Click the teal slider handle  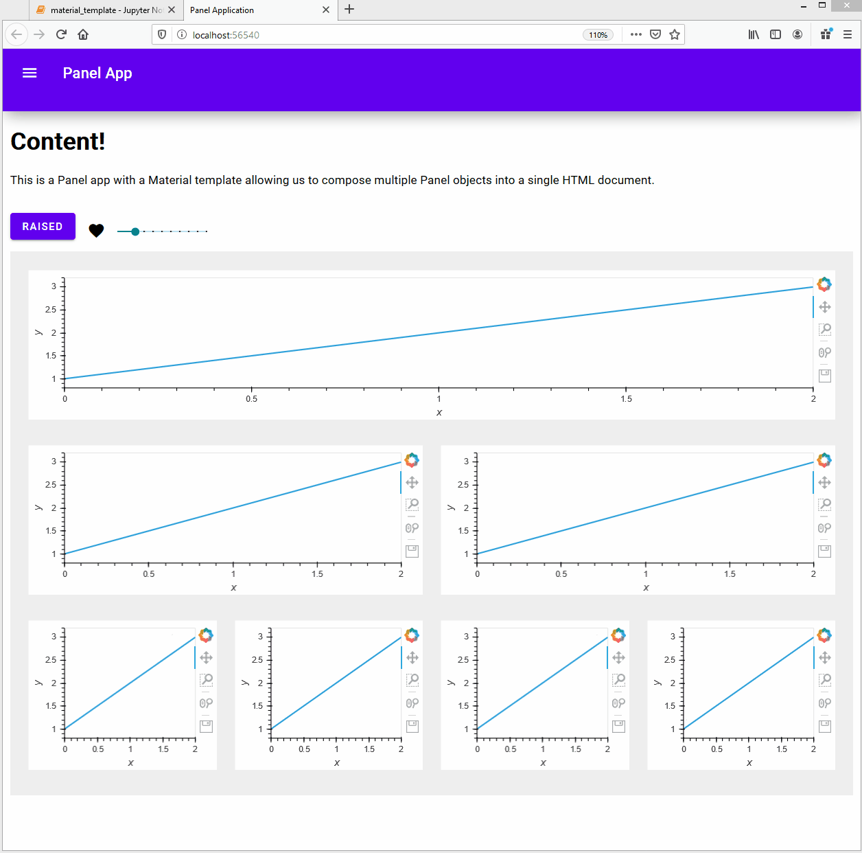pyautogui.click(x=135, y=231)
